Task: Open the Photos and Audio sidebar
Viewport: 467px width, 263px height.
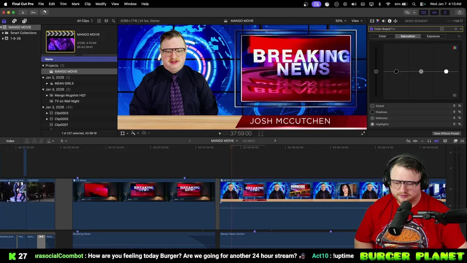Action: 14,21
